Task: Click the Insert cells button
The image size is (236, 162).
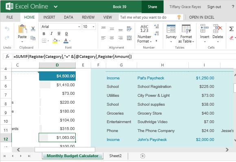Action: point(205,33)
